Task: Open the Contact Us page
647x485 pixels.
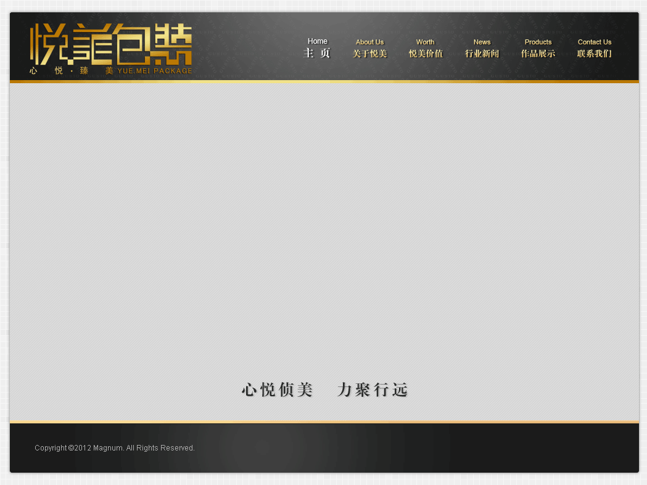Action: pyautogui.click(x=594, y=42)
